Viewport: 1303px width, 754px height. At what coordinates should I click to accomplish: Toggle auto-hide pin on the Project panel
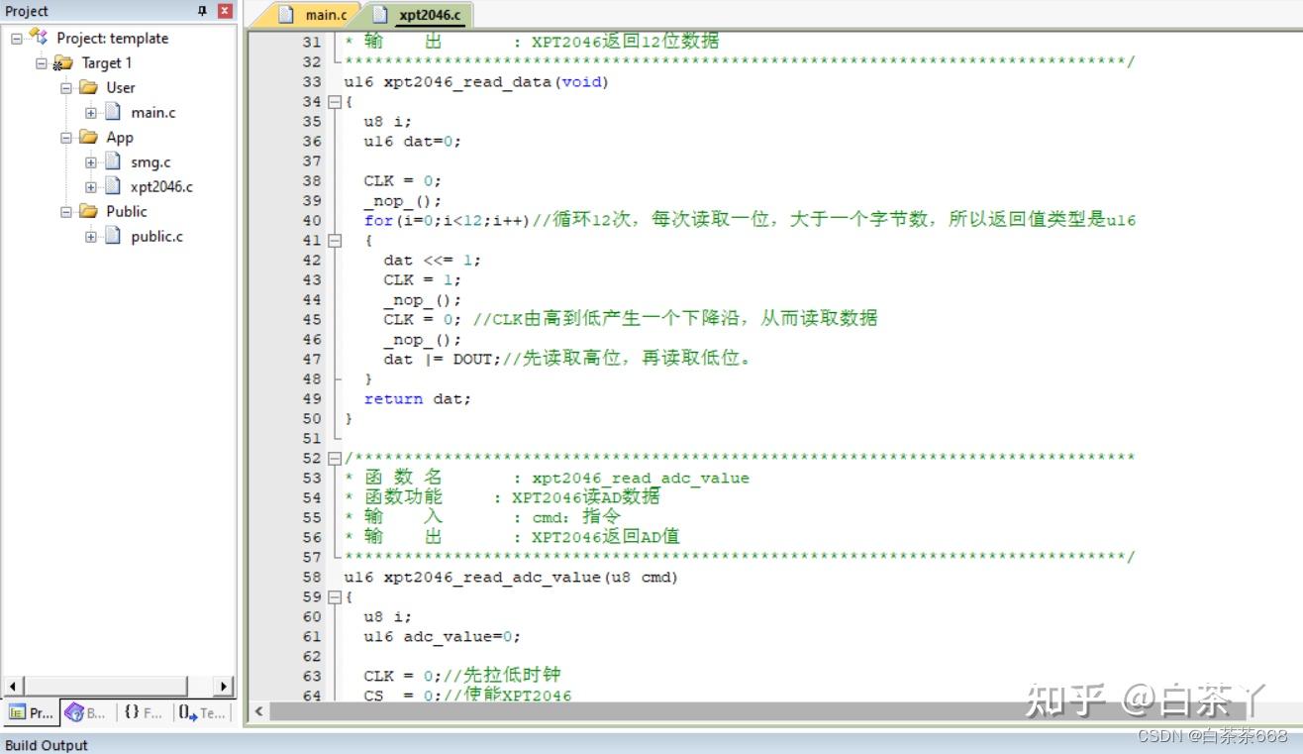[x=204, y=11]
